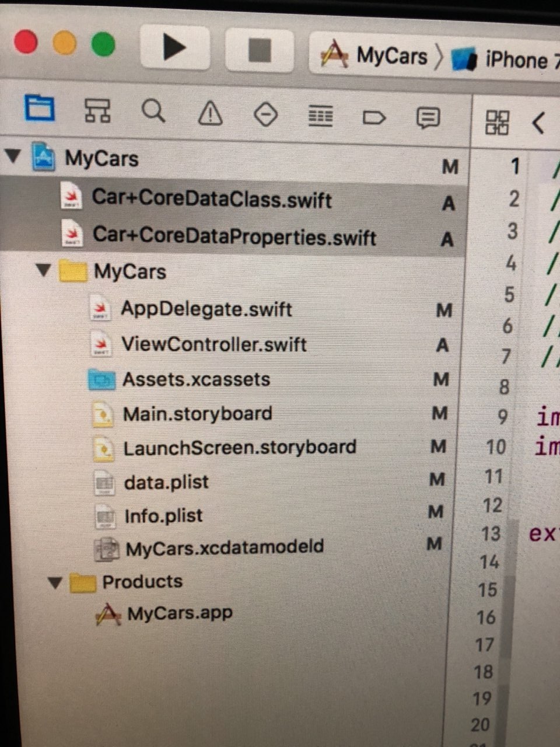Show the Project navigator

point(40,109)
